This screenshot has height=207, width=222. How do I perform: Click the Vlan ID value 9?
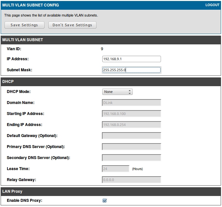102,49
